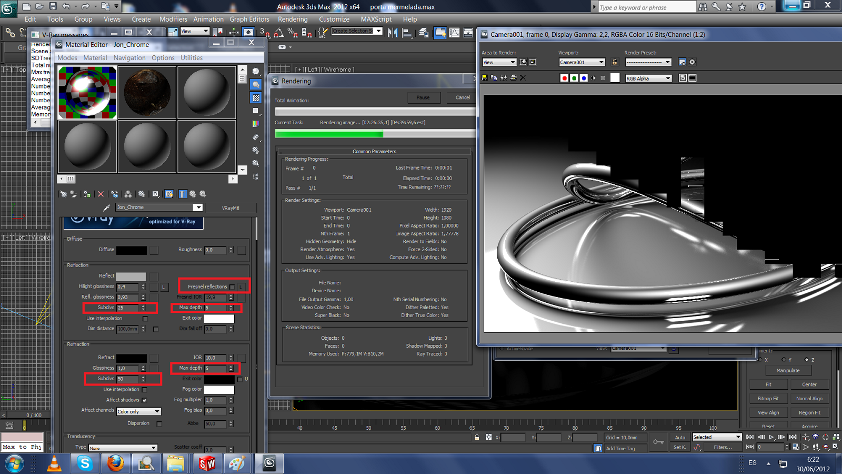Screen dimensions: 842x474
Task: Open Video Color Check rainbow icon
Action: click(256, 124)
